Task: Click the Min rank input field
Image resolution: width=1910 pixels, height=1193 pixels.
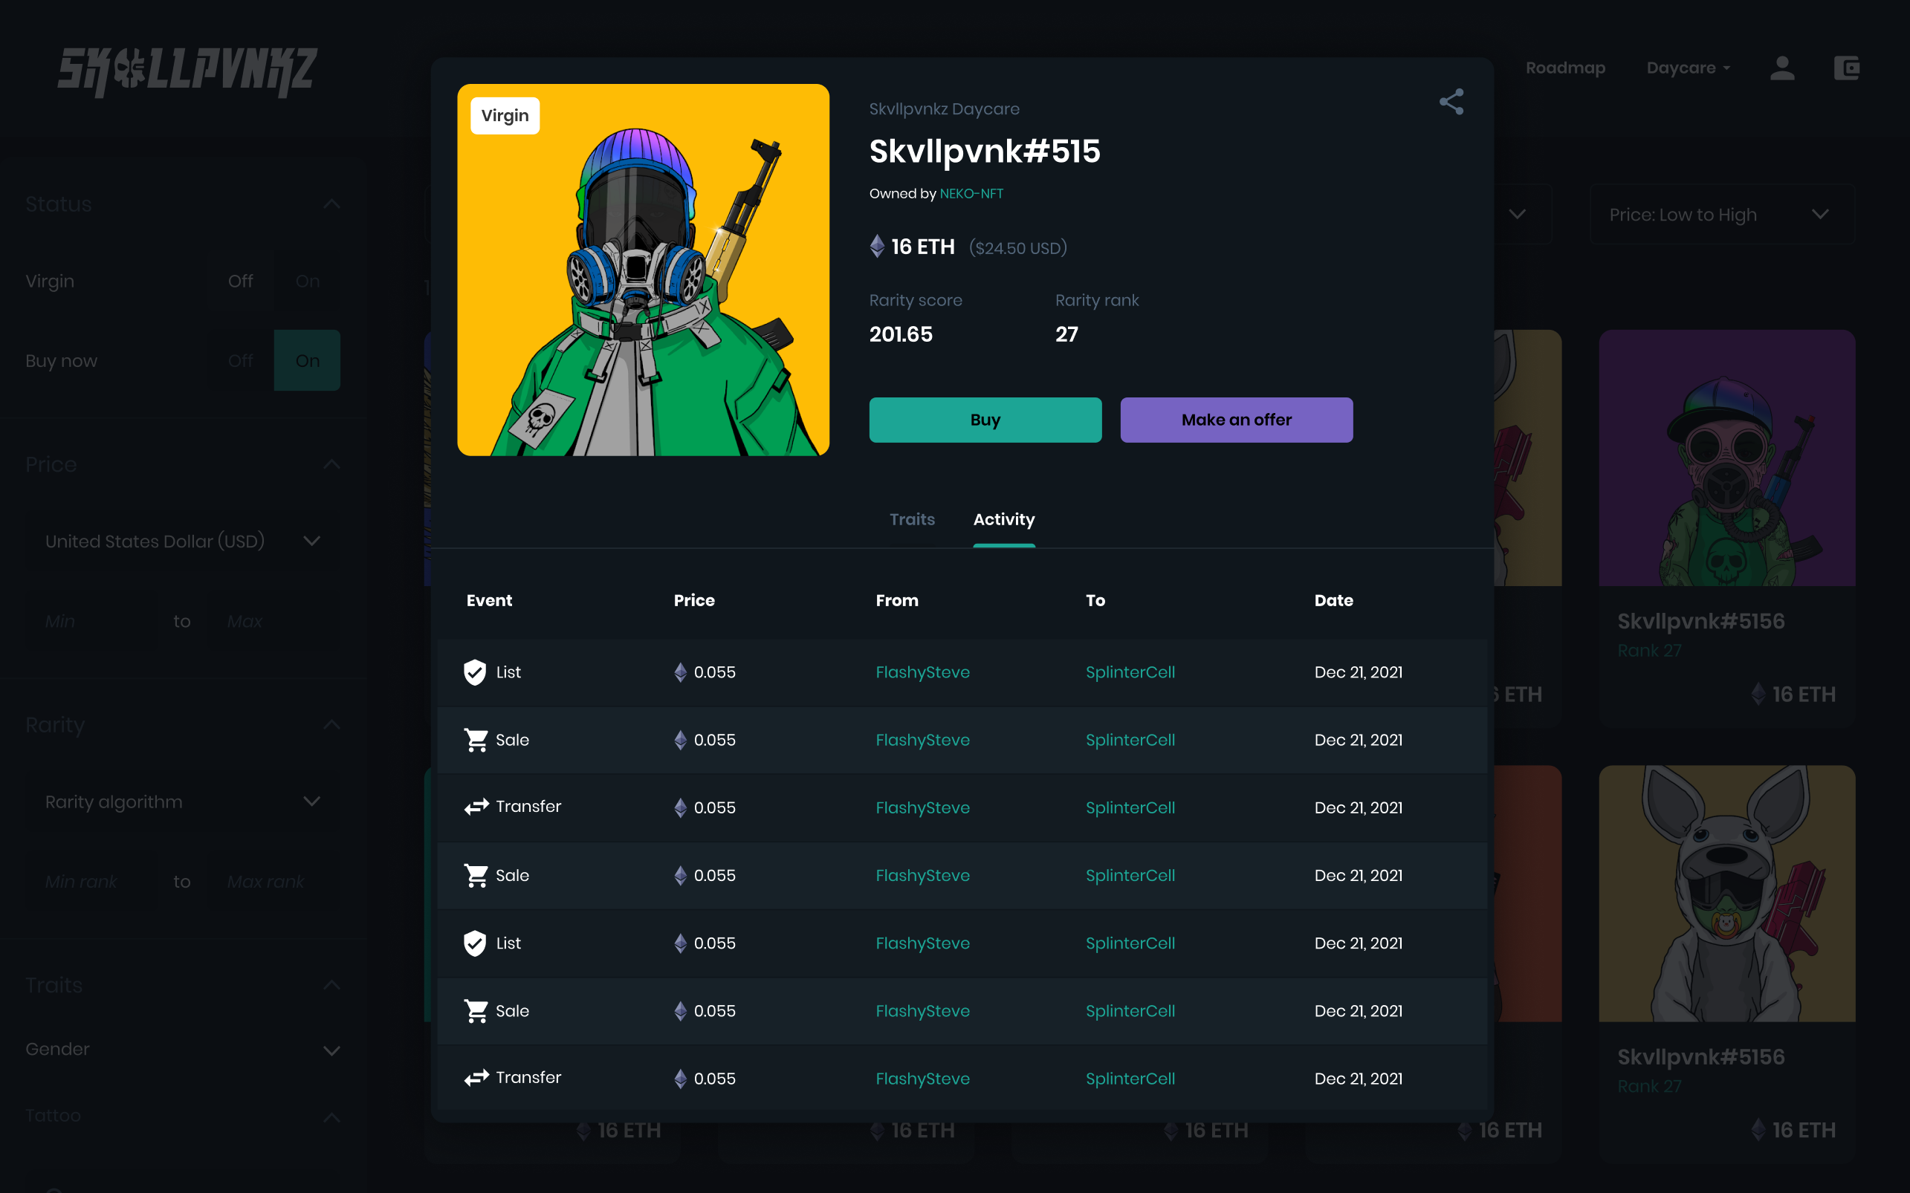Action: tap(91, 882)
